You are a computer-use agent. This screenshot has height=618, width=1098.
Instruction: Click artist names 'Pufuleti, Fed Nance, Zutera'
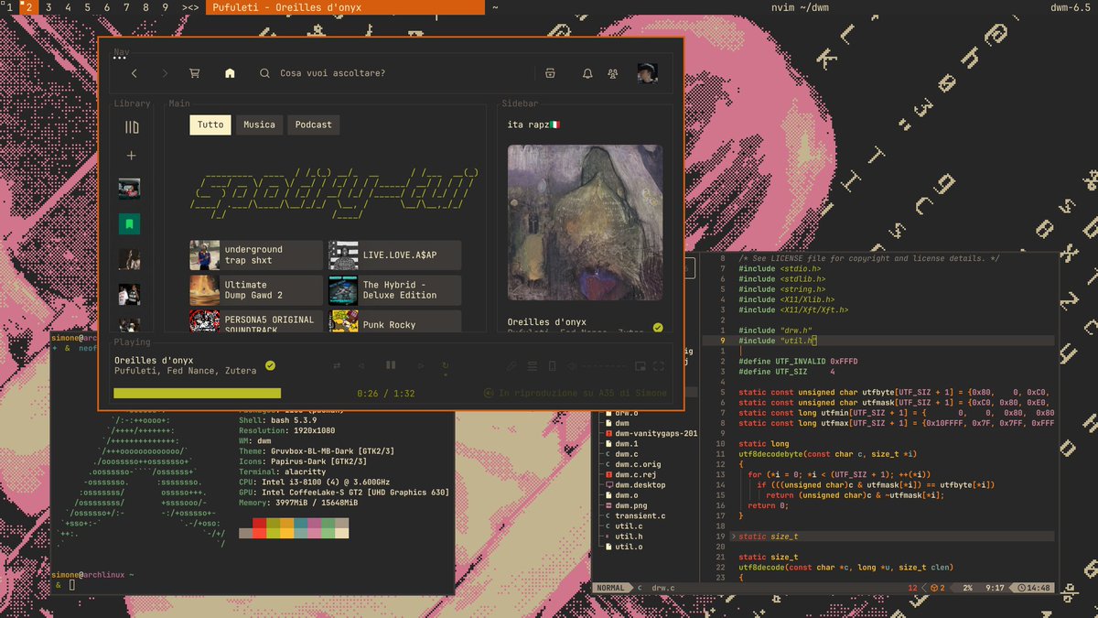(x=186, y=372)
